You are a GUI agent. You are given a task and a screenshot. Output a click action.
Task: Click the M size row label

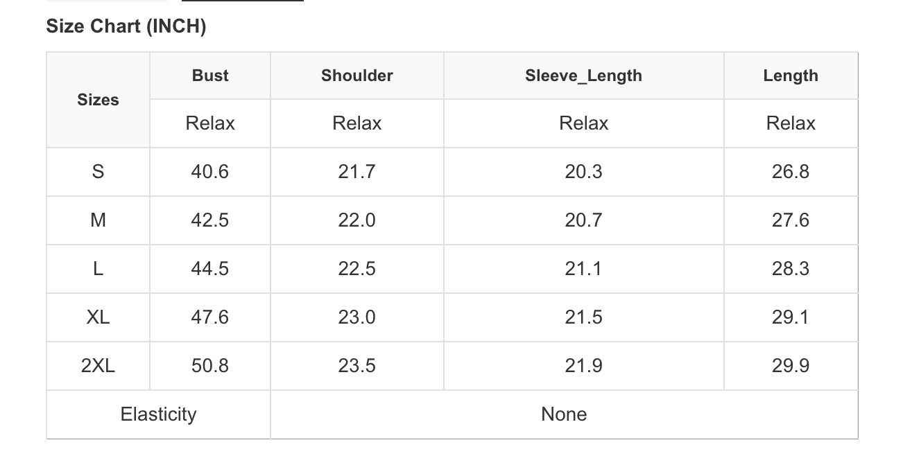[x=98, y=220]
